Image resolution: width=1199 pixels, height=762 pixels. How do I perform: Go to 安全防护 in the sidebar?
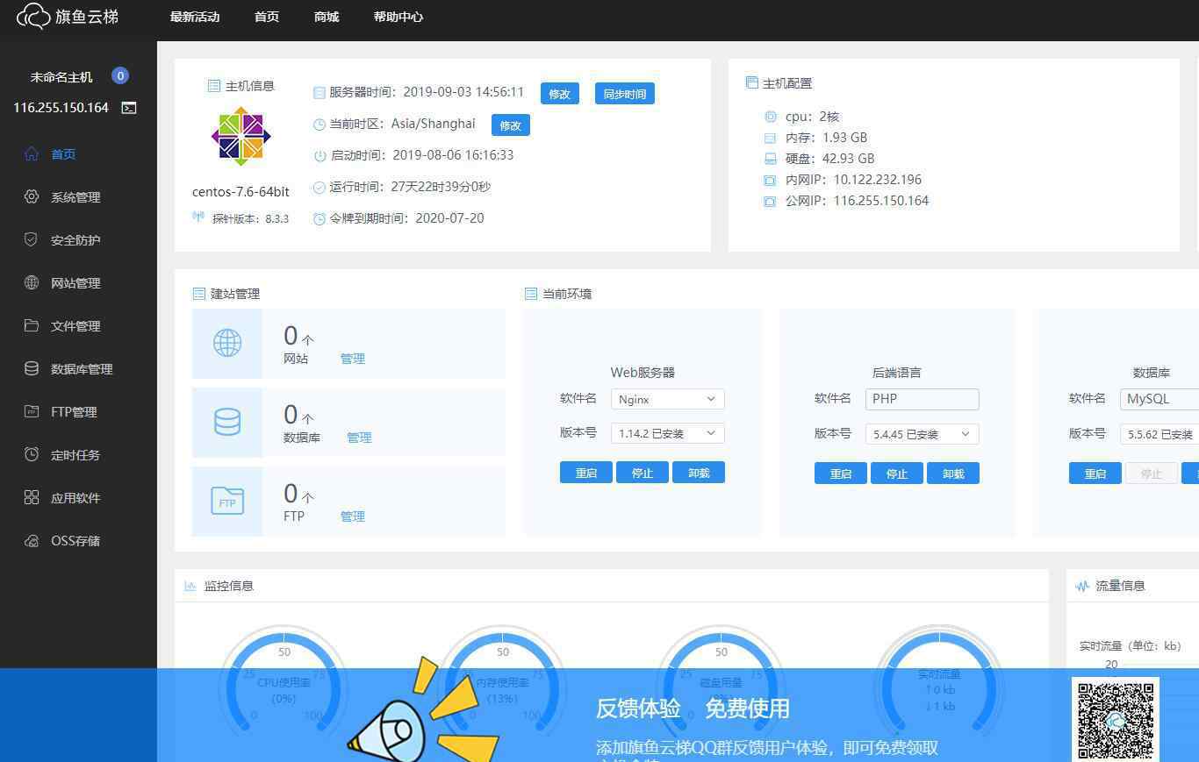pyautogui.click(x=75, y=240)
